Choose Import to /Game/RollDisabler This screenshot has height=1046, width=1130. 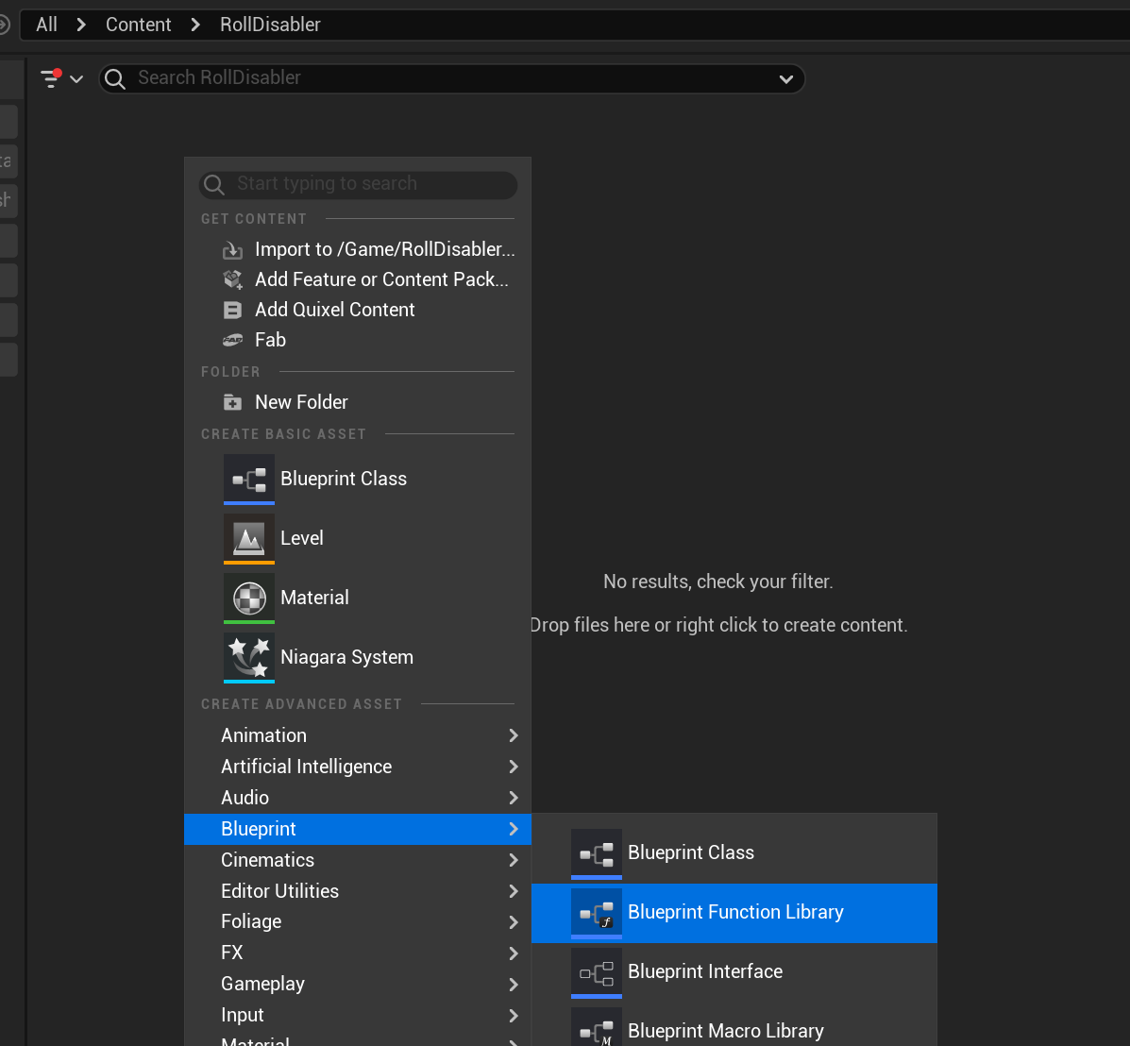point(384,249)
